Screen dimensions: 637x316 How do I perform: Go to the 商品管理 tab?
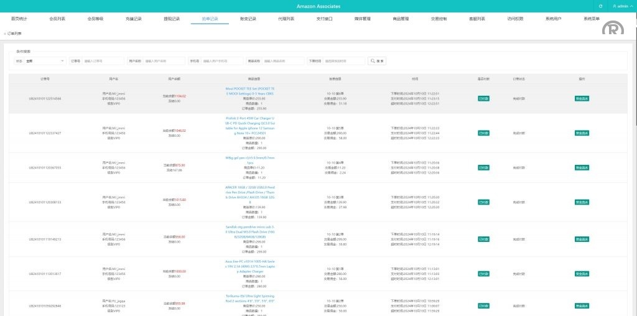click(x=401, y=19)
